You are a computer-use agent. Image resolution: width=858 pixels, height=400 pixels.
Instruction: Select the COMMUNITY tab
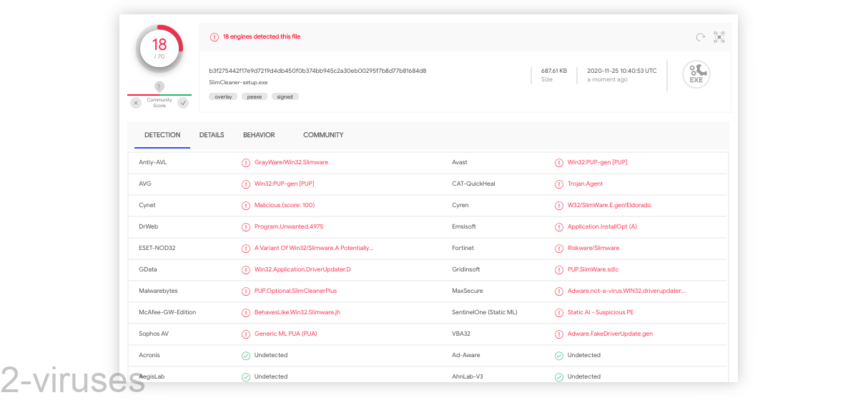(x=323, y=135)
